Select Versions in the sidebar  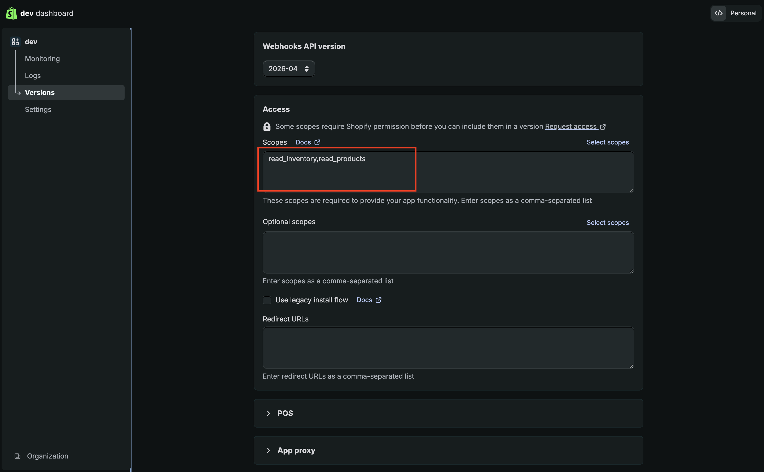click(66, 92)
